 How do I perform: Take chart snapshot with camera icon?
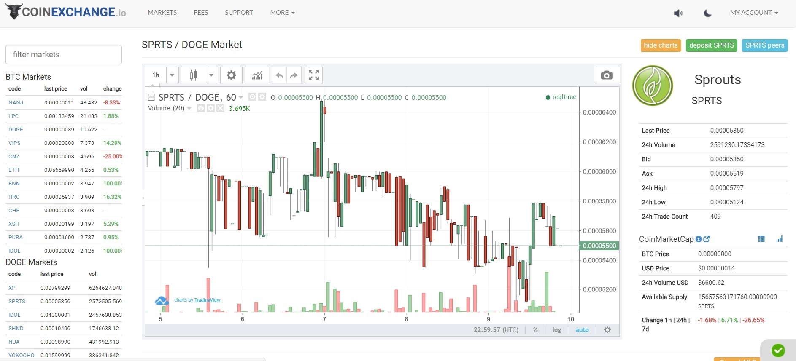pos(607,75)
